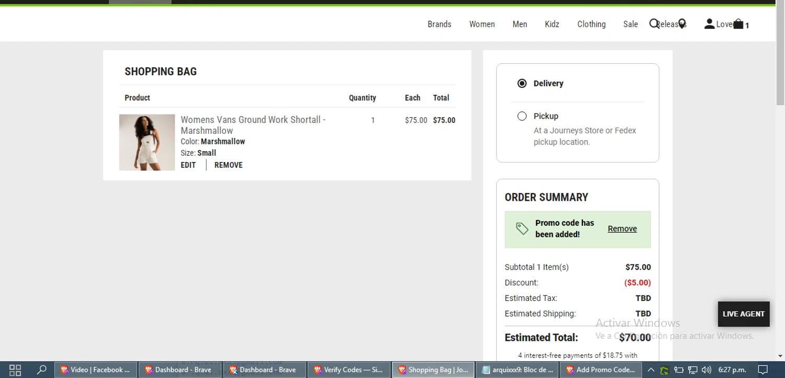
Task: Open the Brands navigation menu
Action: (x=439, y=24)
